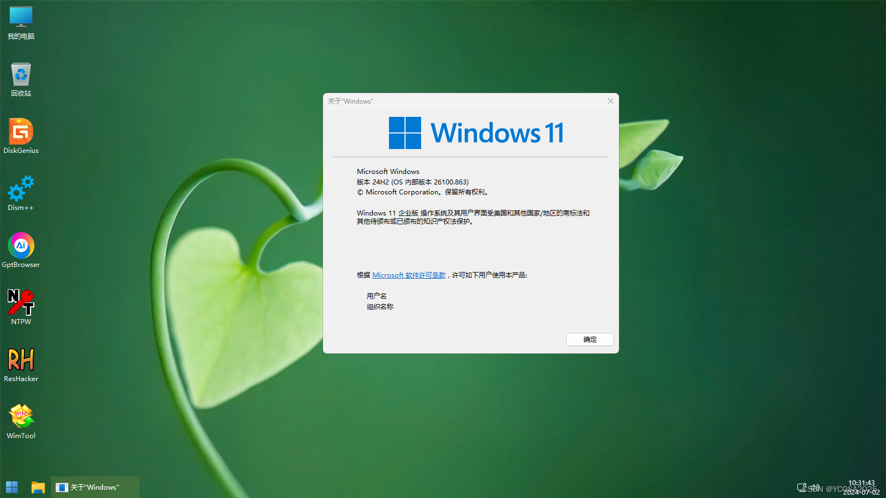Select the NTPW password tool icon
Viewport: 886px width, 498px height.
21,307
